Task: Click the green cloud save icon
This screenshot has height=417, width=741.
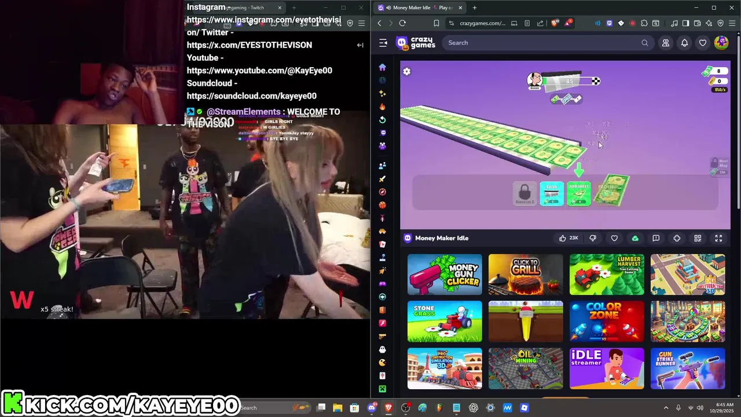Action: 635,238
